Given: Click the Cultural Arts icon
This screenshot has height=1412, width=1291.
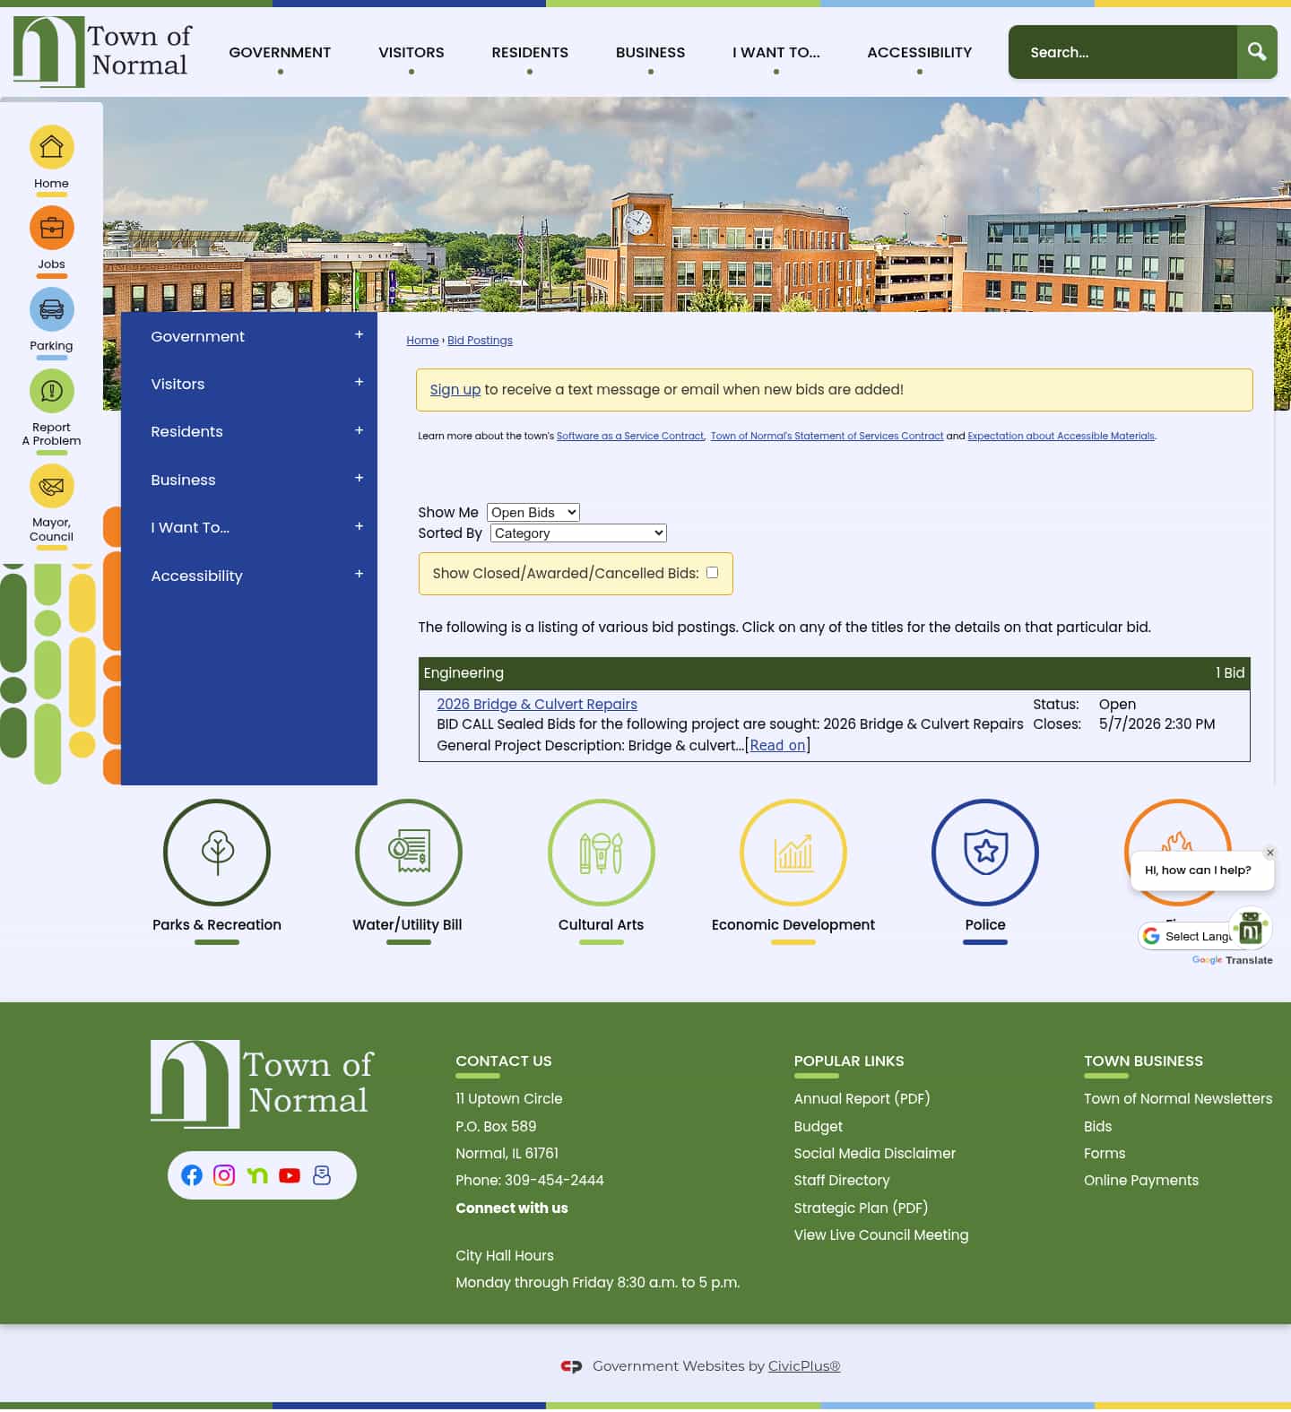Looking at the screenshot, I should click(x=601, y=853).
